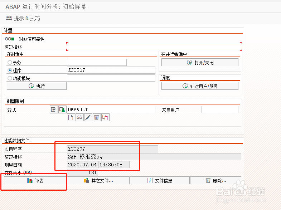Click the 测量限制 section title
The height and width of the screenshot is (210, 281).
(15, 101)
